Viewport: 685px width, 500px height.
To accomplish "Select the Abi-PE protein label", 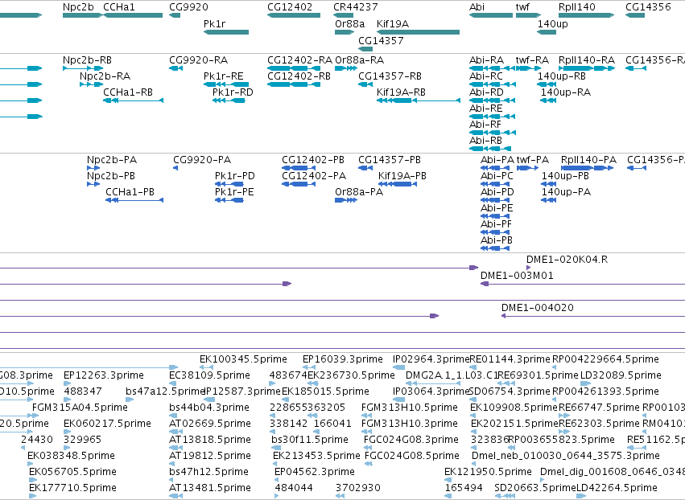I will (x=497, y=208).
